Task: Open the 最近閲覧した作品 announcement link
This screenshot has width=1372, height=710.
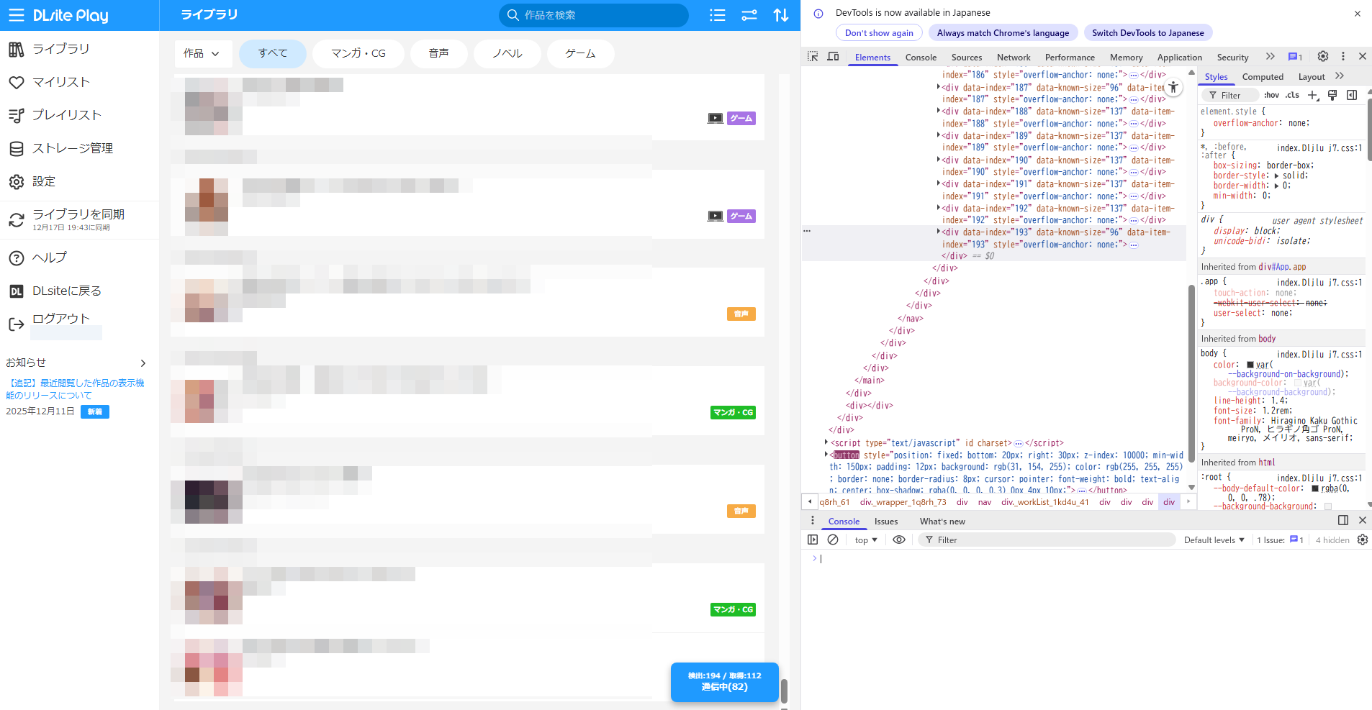Action: pyautogui.click(x=75, y=389)
